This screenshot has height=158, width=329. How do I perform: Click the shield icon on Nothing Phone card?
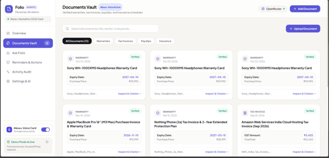(x=158, y=113)
